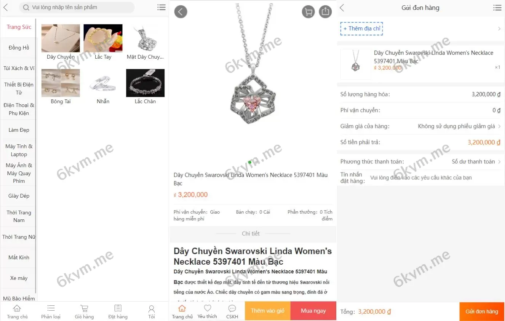Open the Tôi profile icon
The height and width of the screenshot is (321, 505).
[152, 311]
